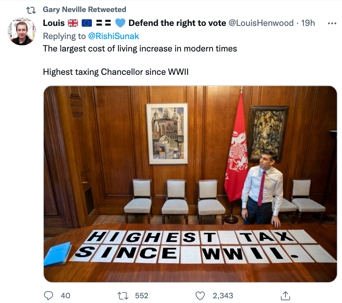Click the 552 retweets count
The image size is (342, 303).
coord(141,295)
